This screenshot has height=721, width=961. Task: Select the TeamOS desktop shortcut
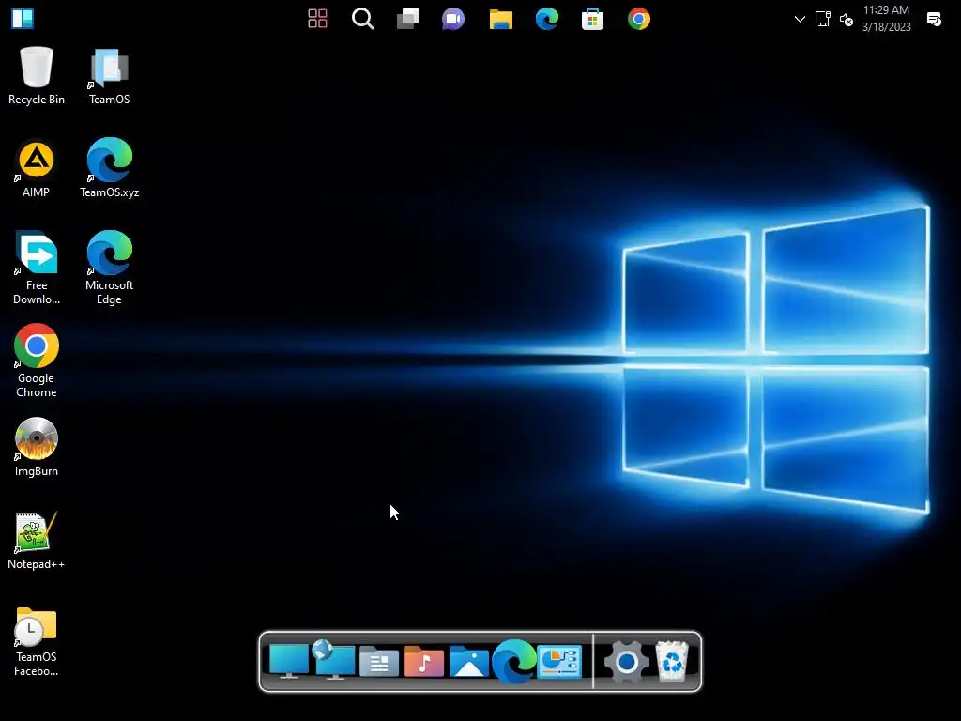tap(109, 76)
